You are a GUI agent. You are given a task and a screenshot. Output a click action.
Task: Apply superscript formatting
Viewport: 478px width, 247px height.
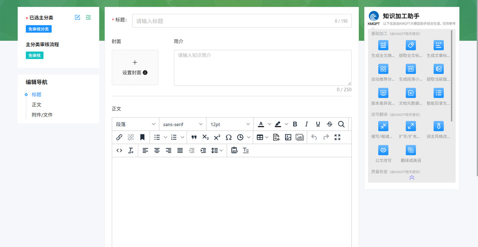(217, 137)
